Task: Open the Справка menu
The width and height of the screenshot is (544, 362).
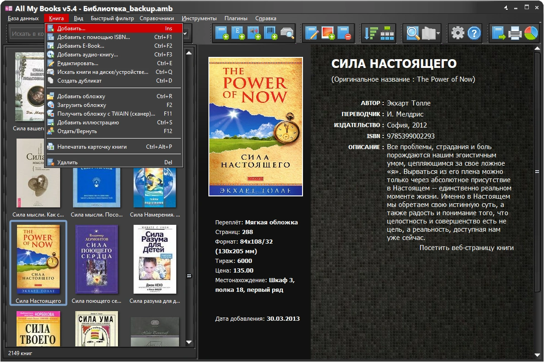Action: point(266,18)
